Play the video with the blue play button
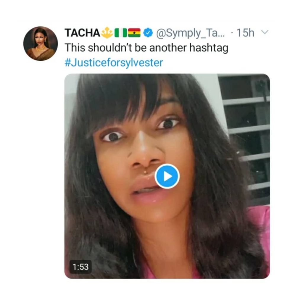The width and height of the screenshot is (303, 303). coord(167,176)
